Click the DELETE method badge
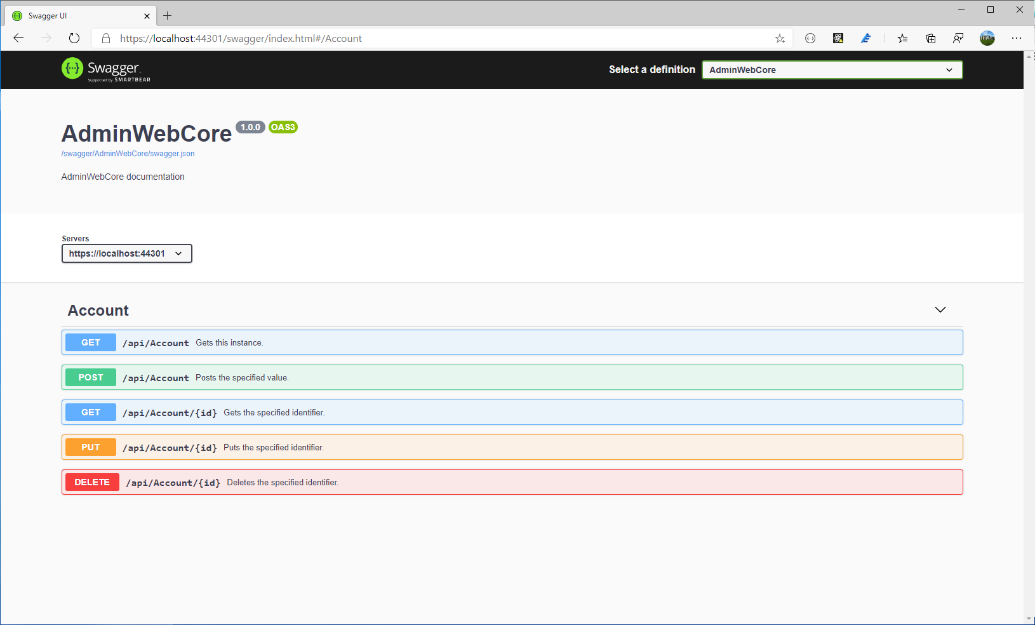The height and width of the screenshot is (625, 1035). pos(92,482)
